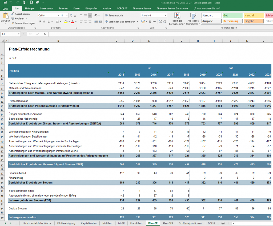This screenshot has width=273, height=226.
Task: Copy selection with Kopieren
Action: pyautogui.click(x=18, y=18)
